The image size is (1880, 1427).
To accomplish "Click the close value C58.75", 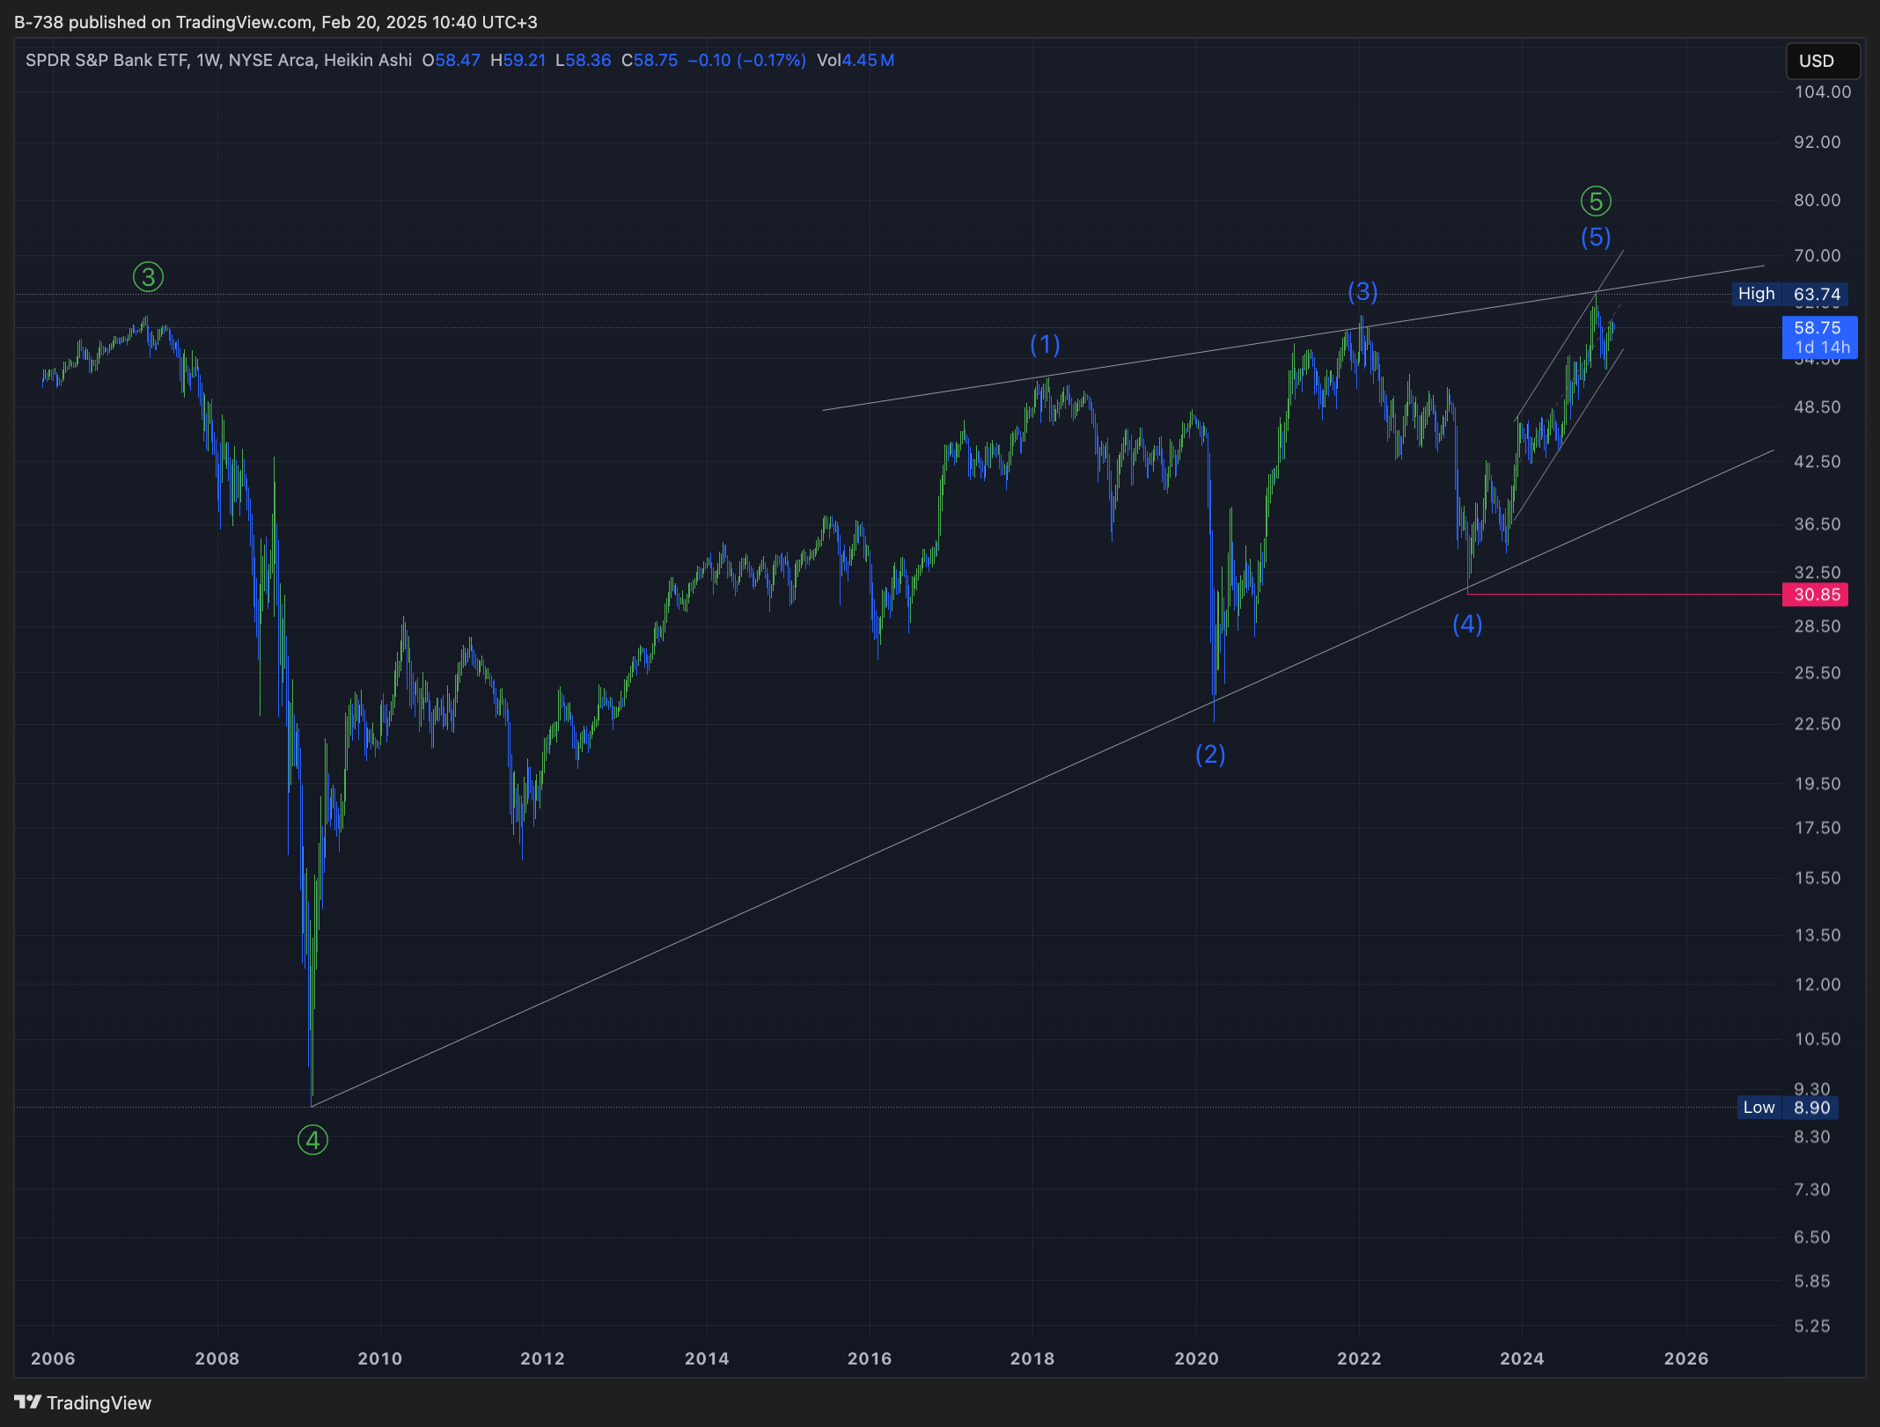I will coord(650,60).
